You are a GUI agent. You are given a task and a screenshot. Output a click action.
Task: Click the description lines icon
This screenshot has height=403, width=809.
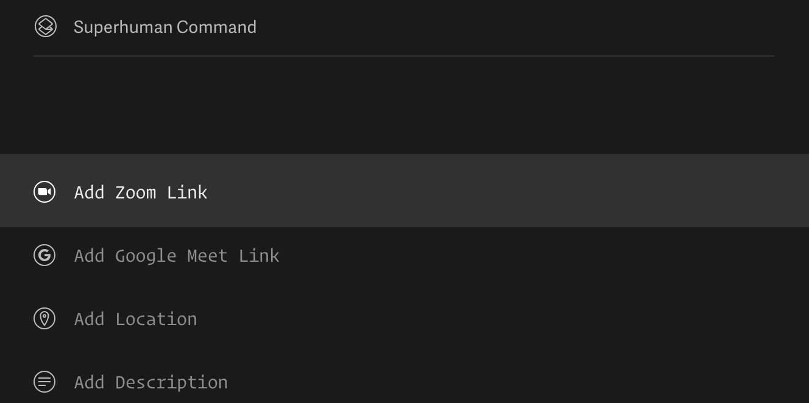(44, 382)
